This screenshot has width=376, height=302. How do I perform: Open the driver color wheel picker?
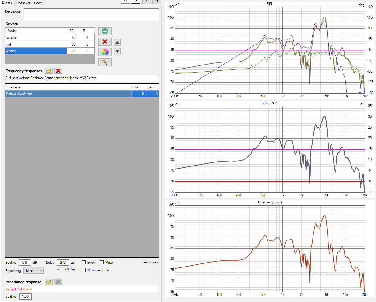(105, 52)
